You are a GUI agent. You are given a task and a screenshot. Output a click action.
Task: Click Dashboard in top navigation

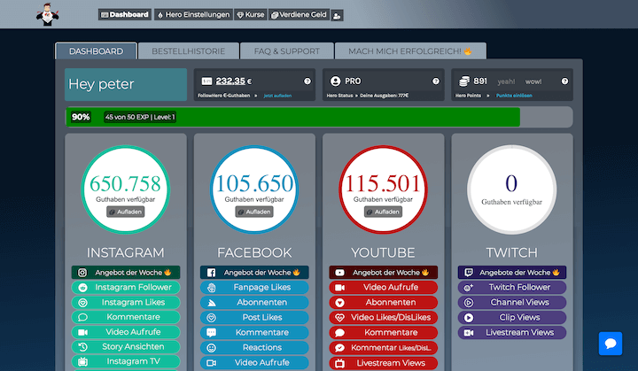(x=125, y=15)
